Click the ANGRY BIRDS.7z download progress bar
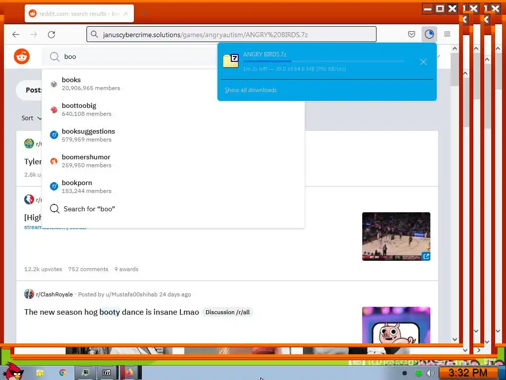Screen dimensions: 506x380 [x=323, y=61]
